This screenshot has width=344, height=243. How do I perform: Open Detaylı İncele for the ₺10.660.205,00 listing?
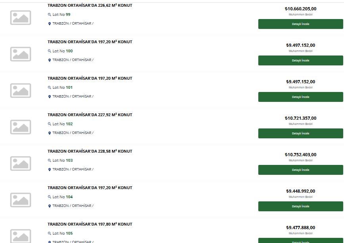point(301,24)
